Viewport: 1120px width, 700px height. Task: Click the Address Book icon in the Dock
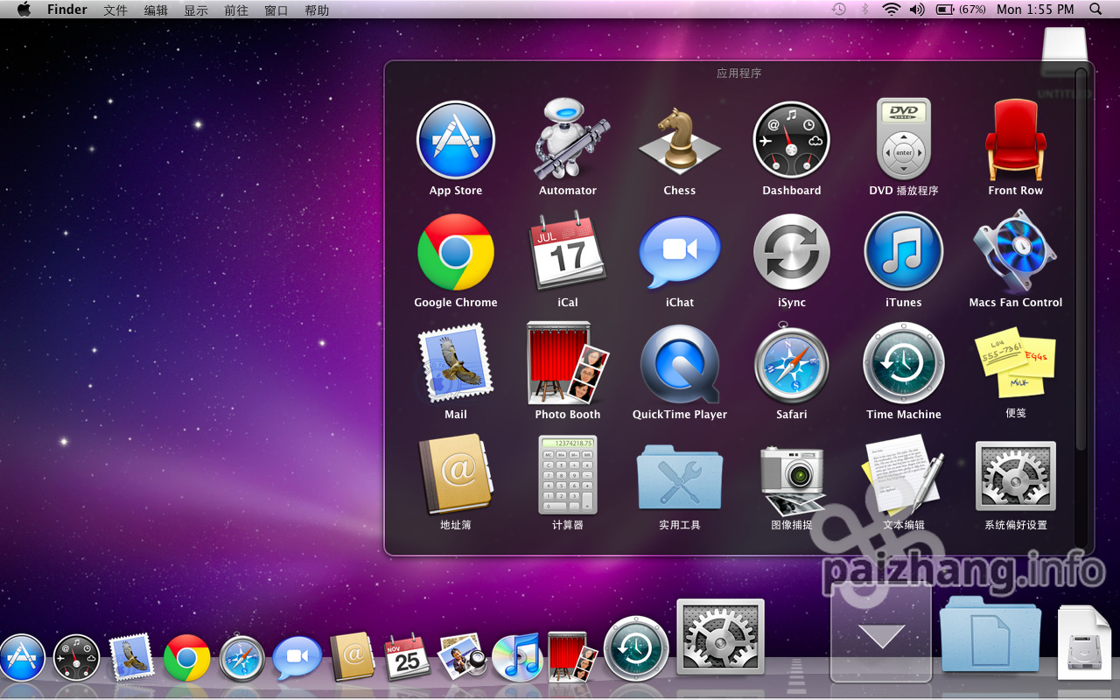click(353, 657)
